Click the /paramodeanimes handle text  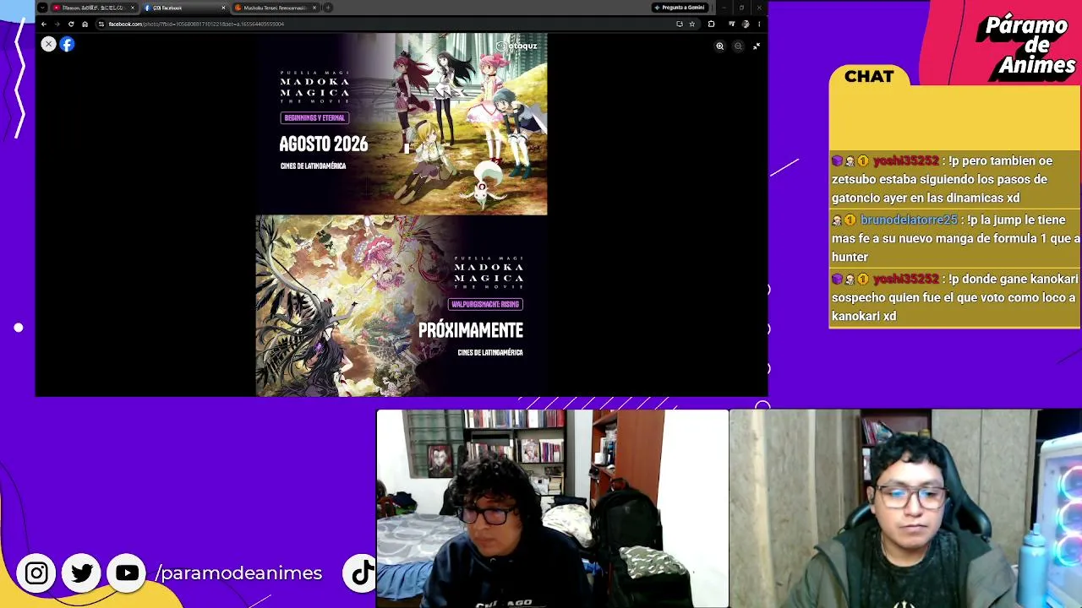[238, 573]
